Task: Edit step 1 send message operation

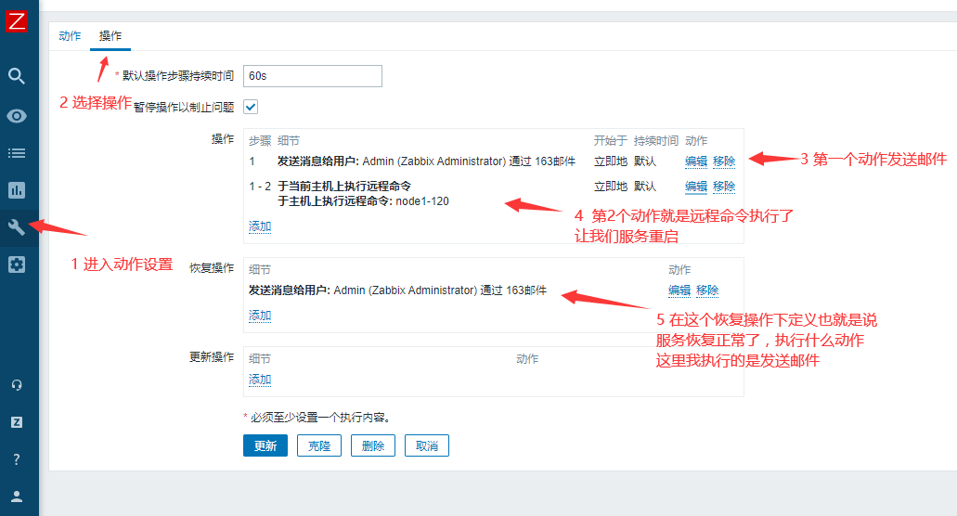Action: (x=696, y=161)
